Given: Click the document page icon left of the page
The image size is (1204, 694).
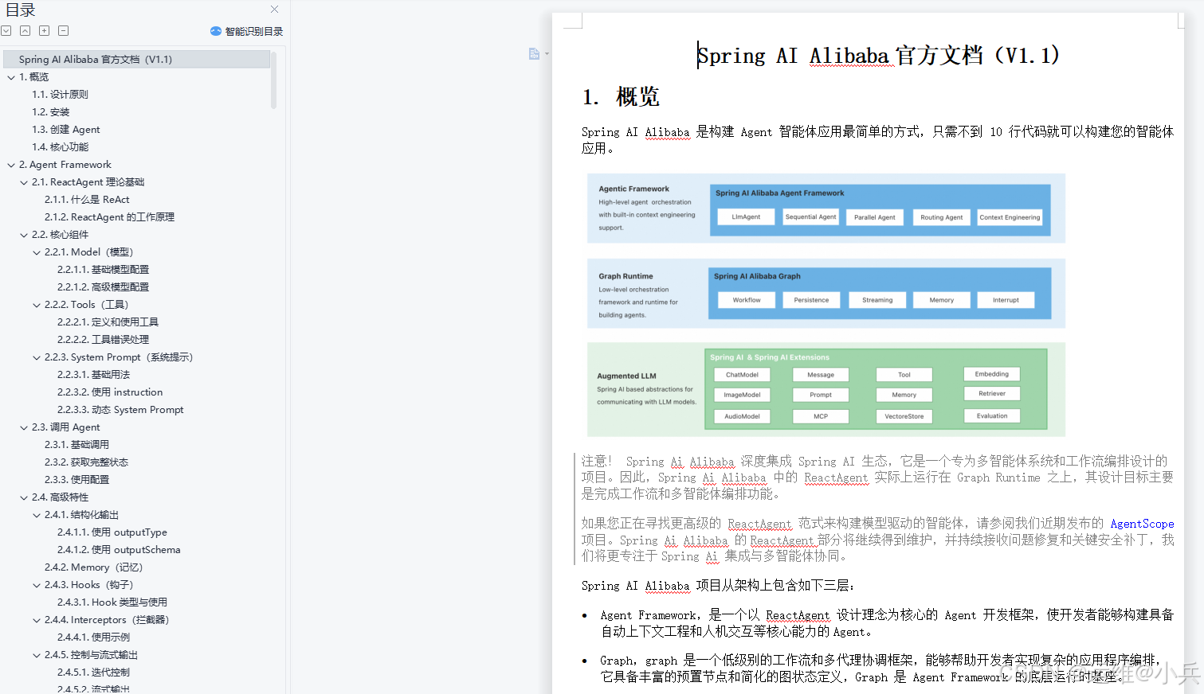Looking at the screenshot, I should pos(534,53).
